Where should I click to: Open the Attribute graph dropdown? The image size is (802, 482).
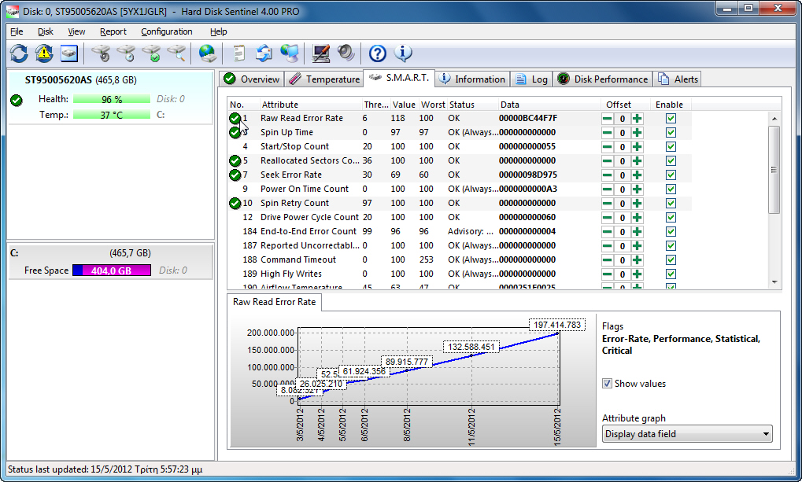(x=687, y=434)
